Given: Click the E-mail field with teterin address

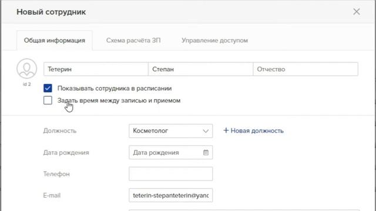Looking at the screenshot, I should coord(170,195).
